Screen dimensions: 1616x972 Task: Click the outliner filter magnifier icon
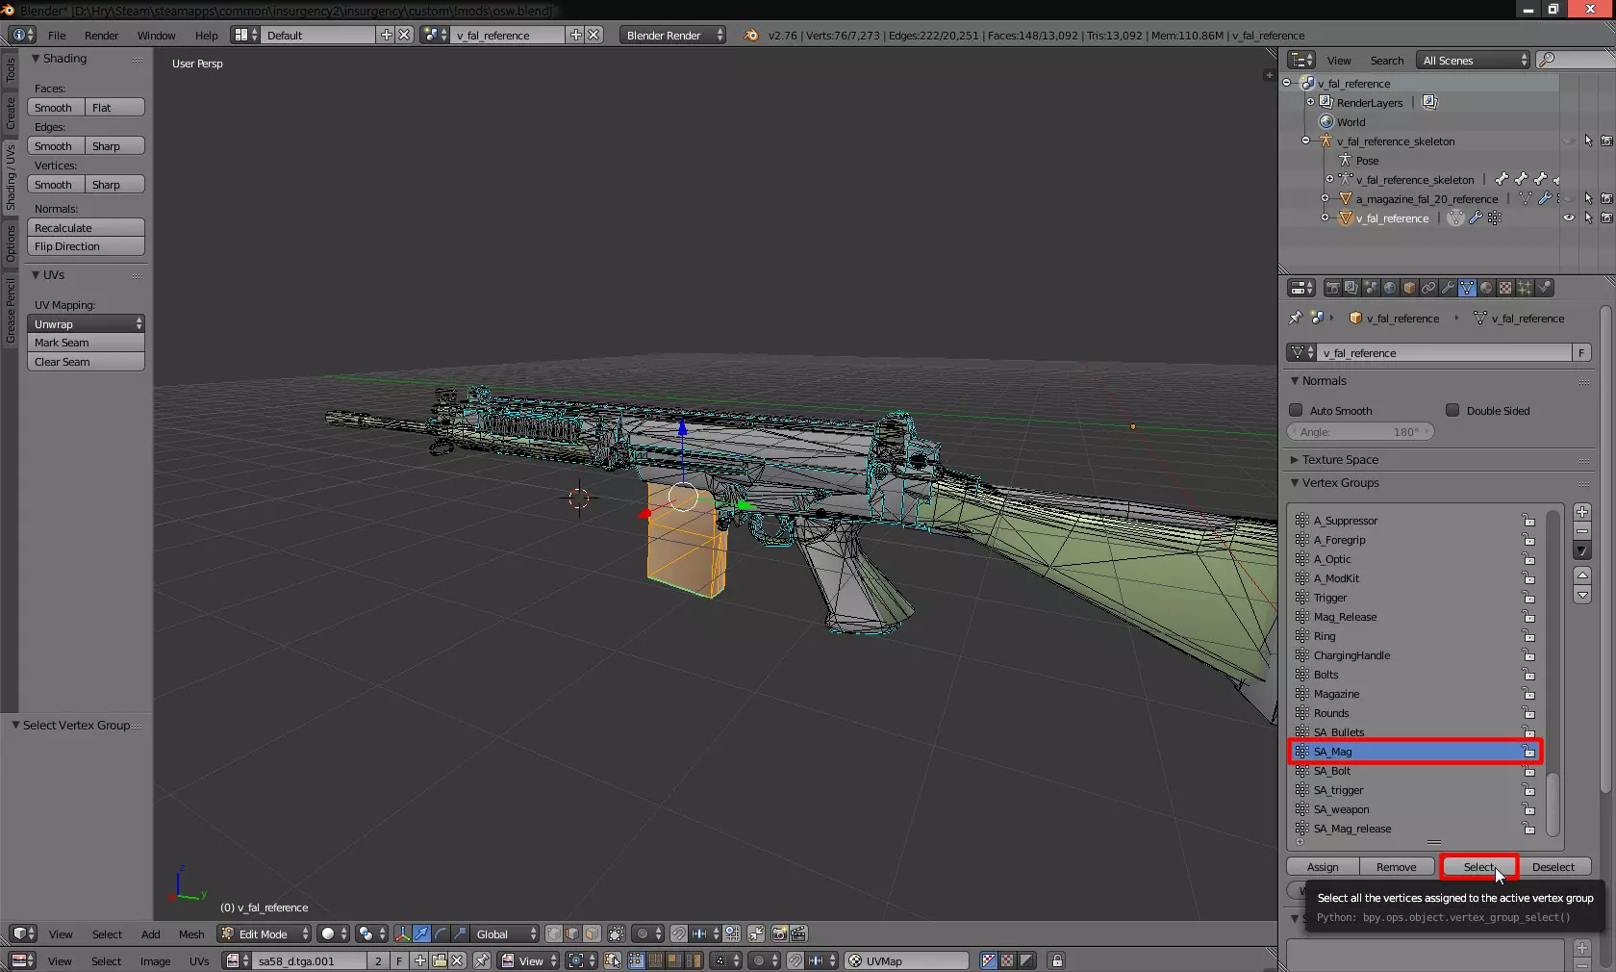(x=1546, y=60)
